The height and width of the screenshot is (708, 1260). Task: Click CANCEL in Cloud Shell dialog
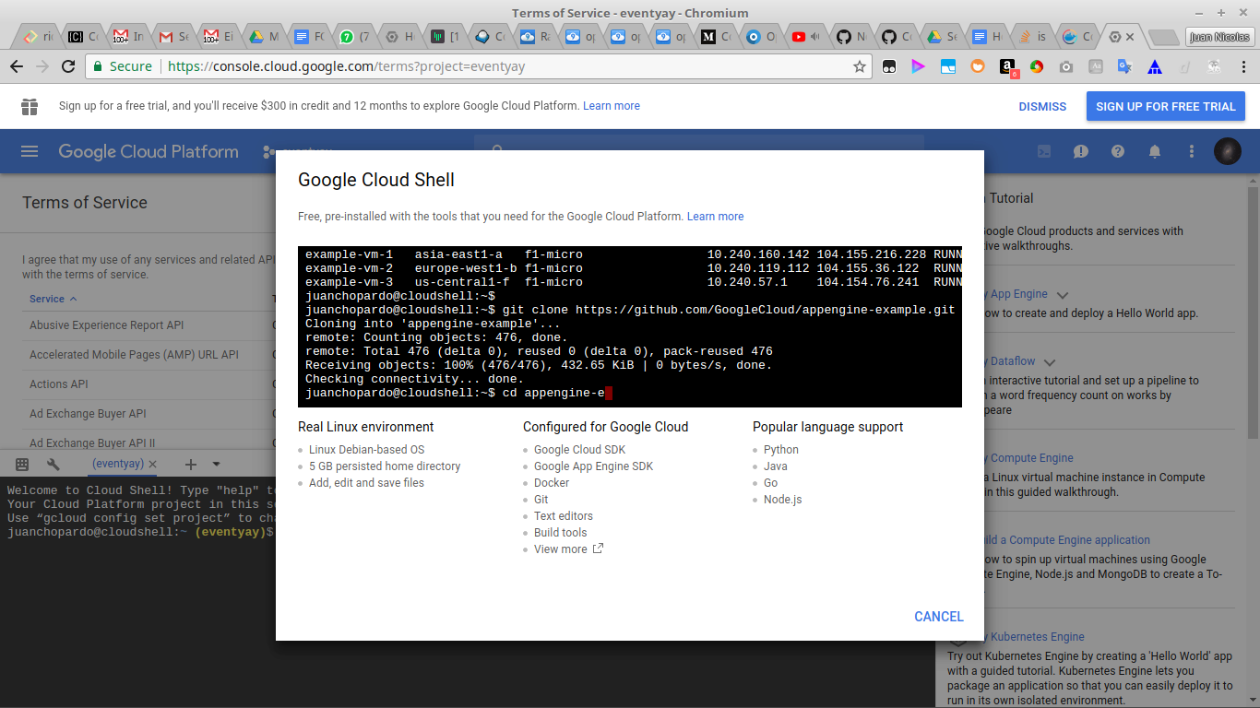click(939, 617)
